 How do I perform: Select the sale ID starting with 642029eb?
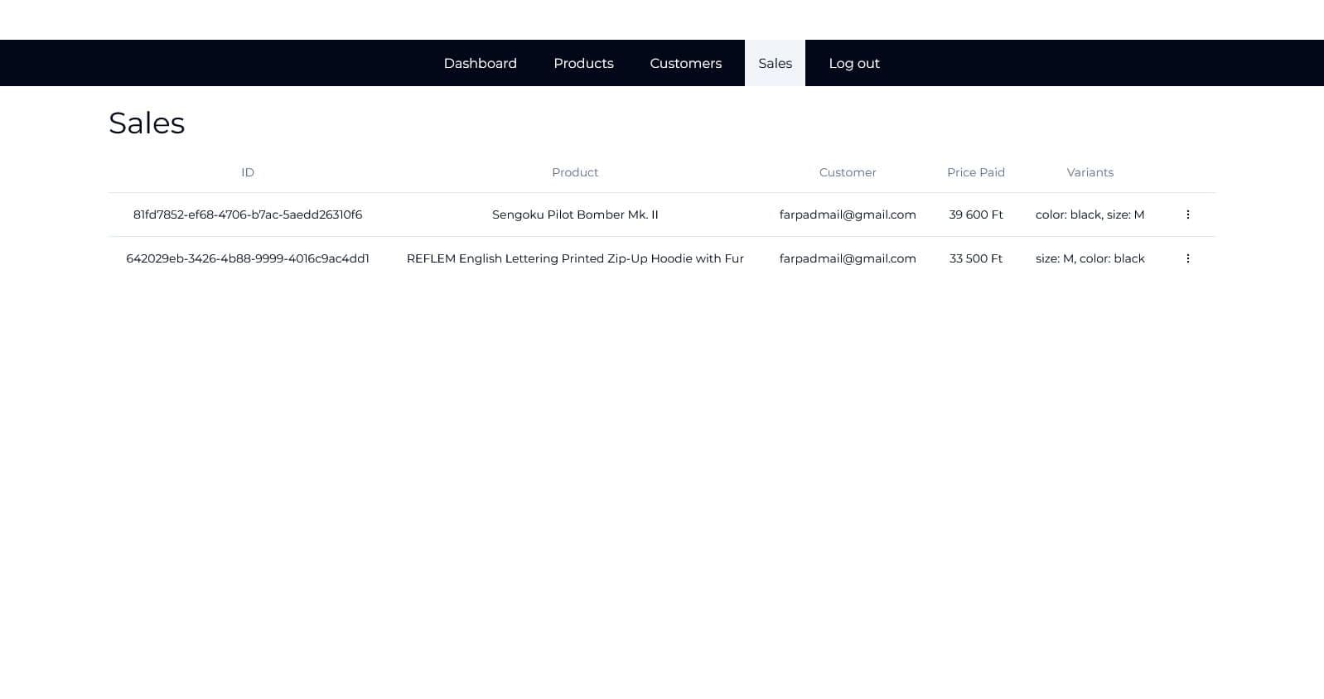247,258
